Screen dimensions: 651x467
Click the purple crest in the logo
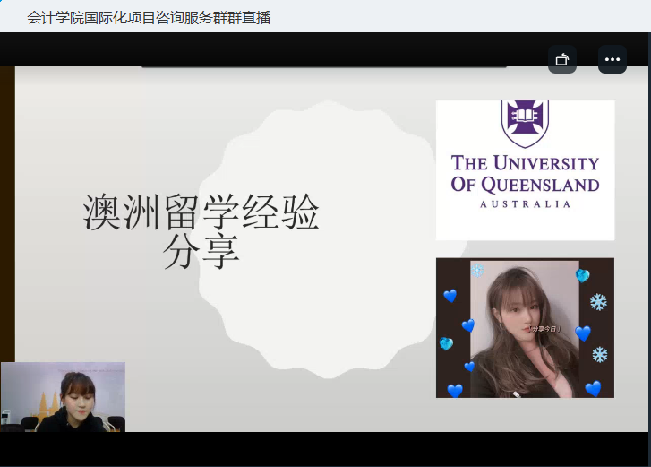526,123
